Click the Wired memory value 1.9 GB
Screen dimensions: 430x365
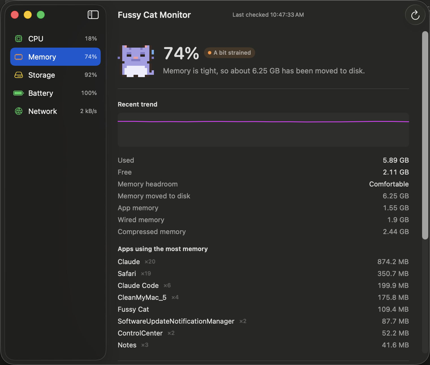click(398, 220)
